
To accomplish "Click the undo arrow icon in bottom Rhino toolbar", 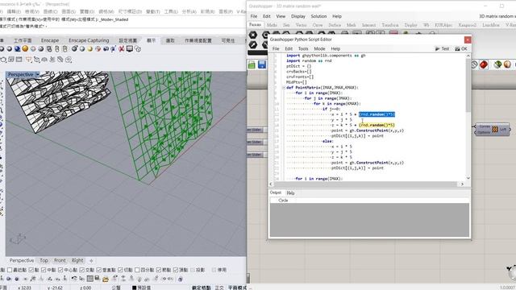I will point(73,279).
